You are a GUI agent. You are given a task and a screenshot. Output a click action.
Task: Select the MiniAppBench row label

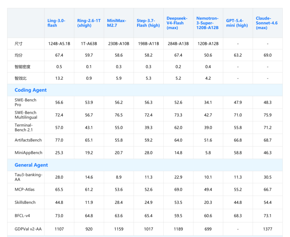[x=28, y=153]
